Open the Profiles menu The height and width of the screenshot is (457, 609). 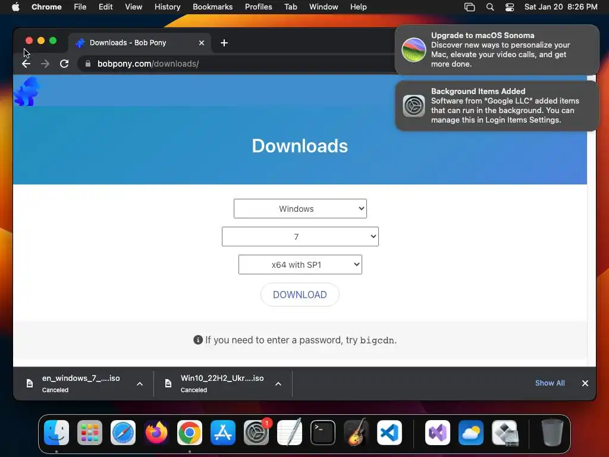pos(259,7)
